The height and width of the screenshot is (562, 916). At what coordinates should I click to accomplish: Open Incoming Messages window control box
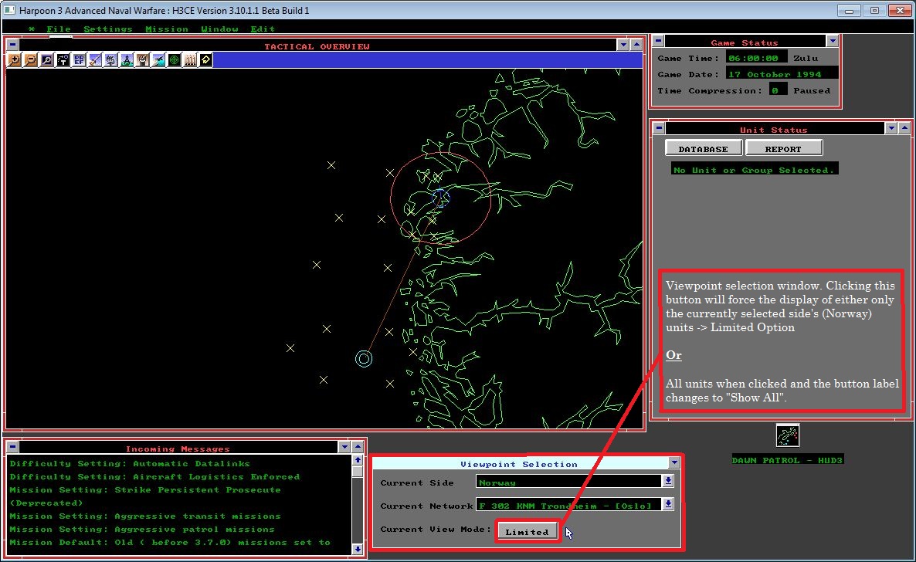(12, 447)
